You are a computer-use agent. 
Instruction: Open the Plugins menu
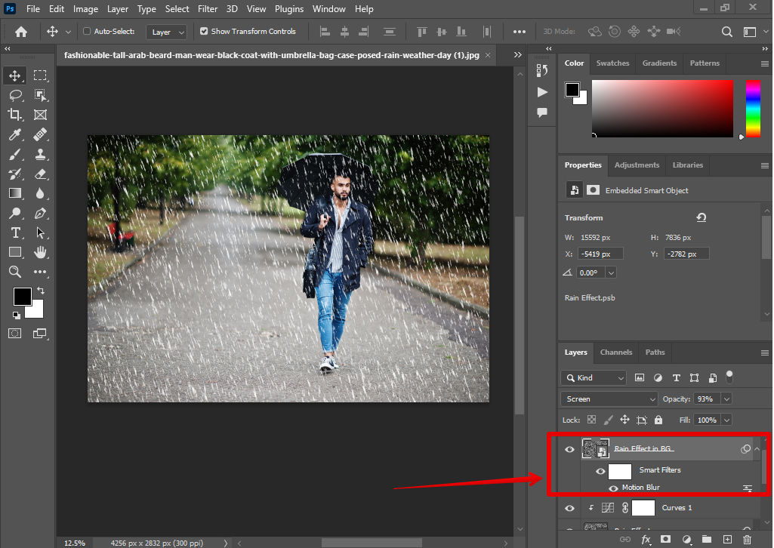[x=288, y=9]
